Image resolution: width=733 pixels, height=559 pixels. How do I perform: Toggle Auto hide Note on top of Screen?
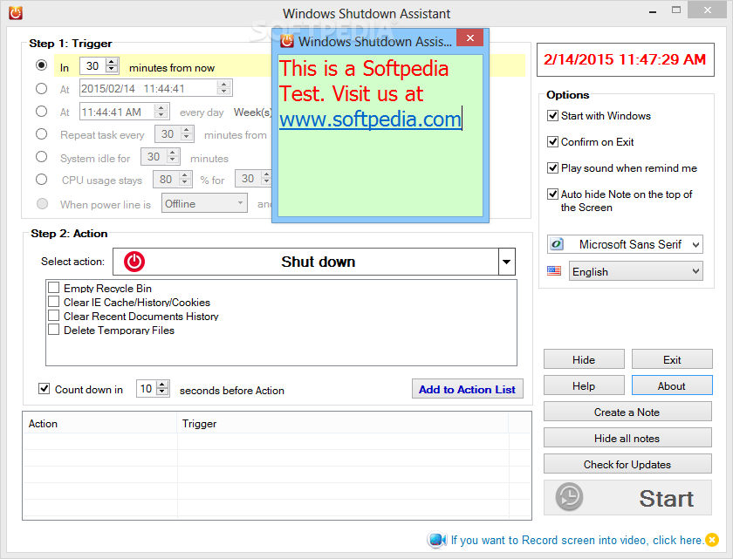pos(552,194)
